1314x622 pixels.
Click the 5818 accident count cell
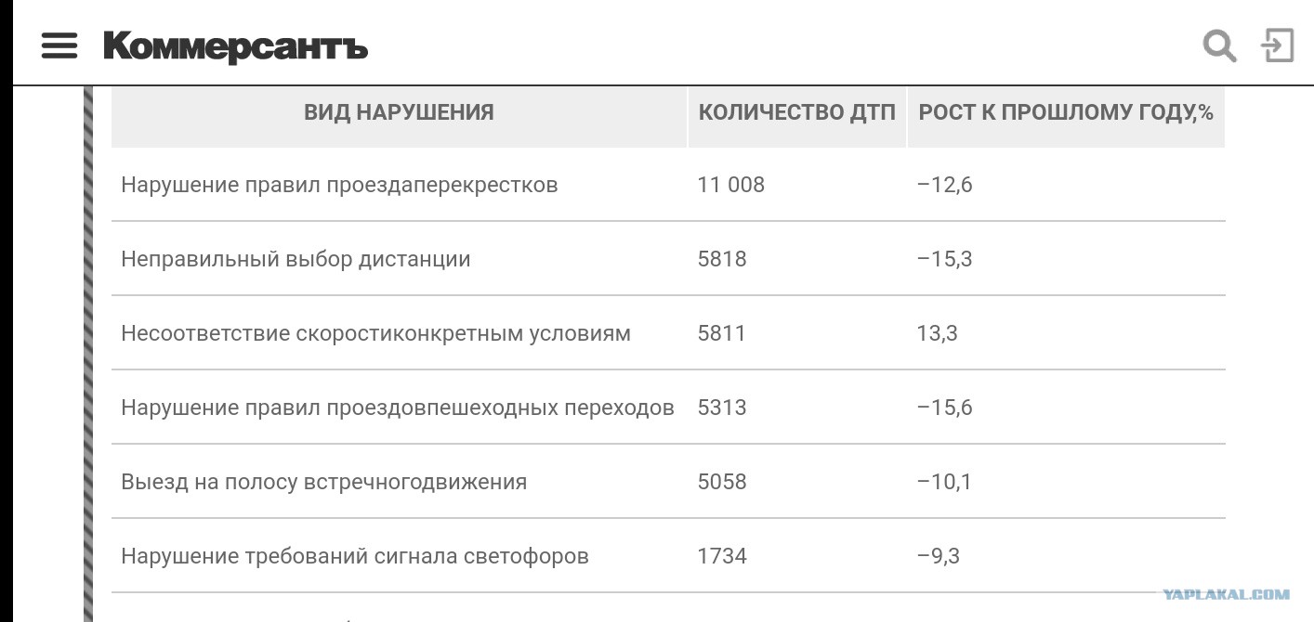click(x=722, y=259)
